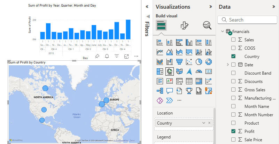
Task: Select the Filled map visual
Action: pyautogui.click(x=179, y=71)
